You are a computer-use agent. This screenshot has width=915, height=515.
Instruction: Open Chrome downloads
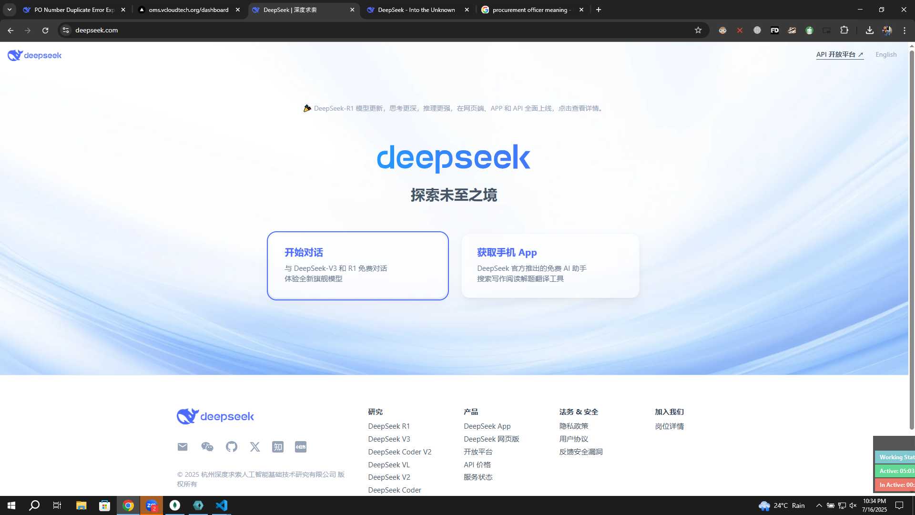870,30
